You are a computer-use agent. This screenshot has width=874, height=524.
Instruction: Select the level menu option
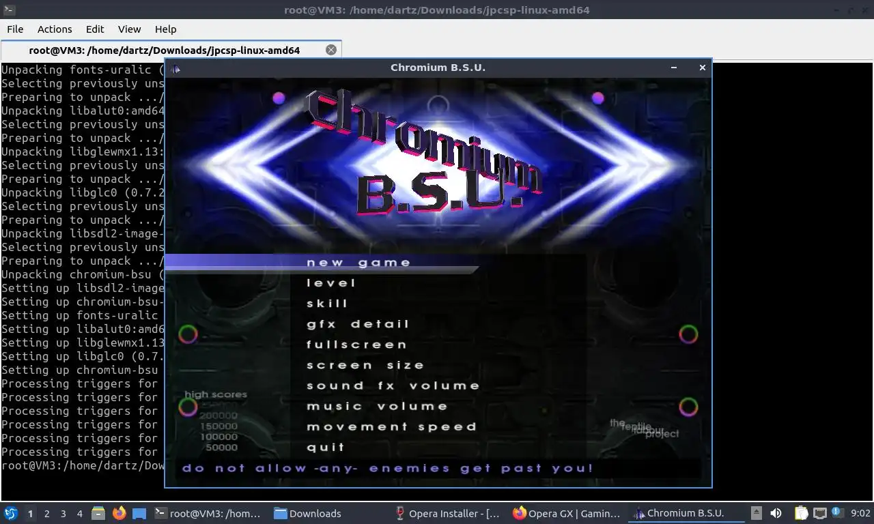pos(331,283)
